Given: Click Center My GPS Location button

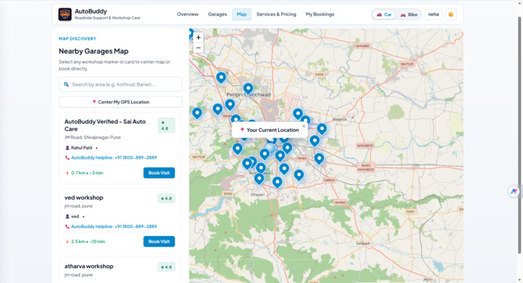Looking at the screenshot, I should coord(121,102).
